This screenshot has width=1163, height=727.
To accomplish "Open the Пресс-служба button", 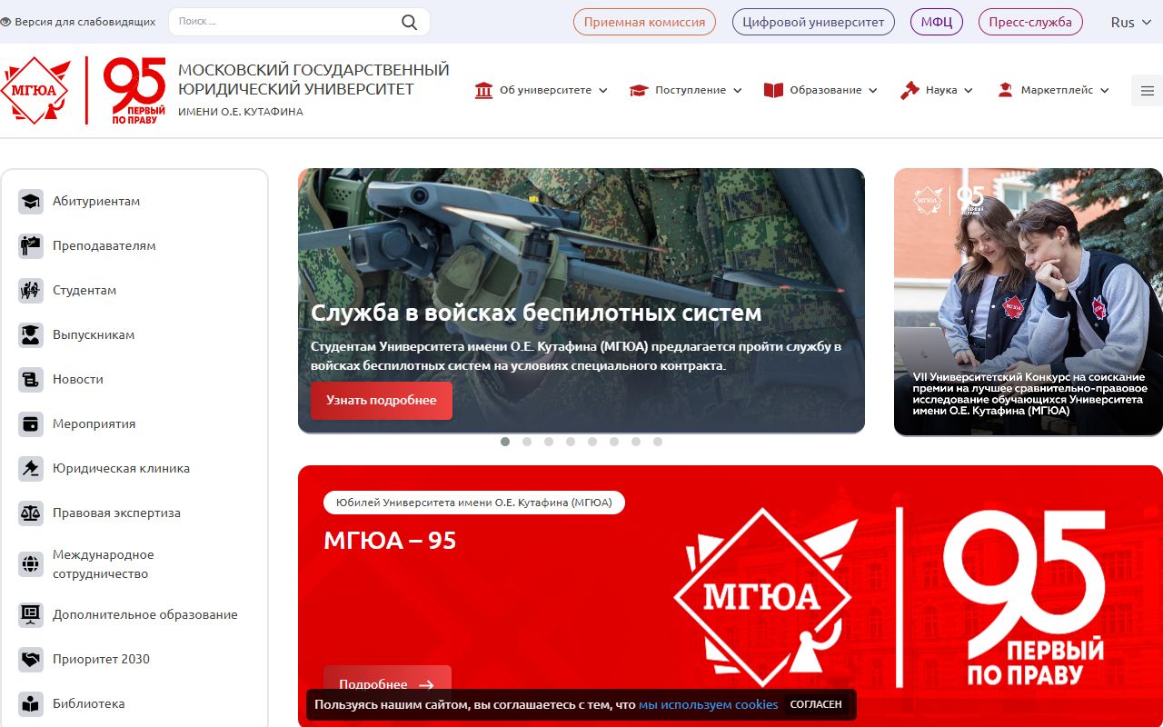I will point(1030,22).
